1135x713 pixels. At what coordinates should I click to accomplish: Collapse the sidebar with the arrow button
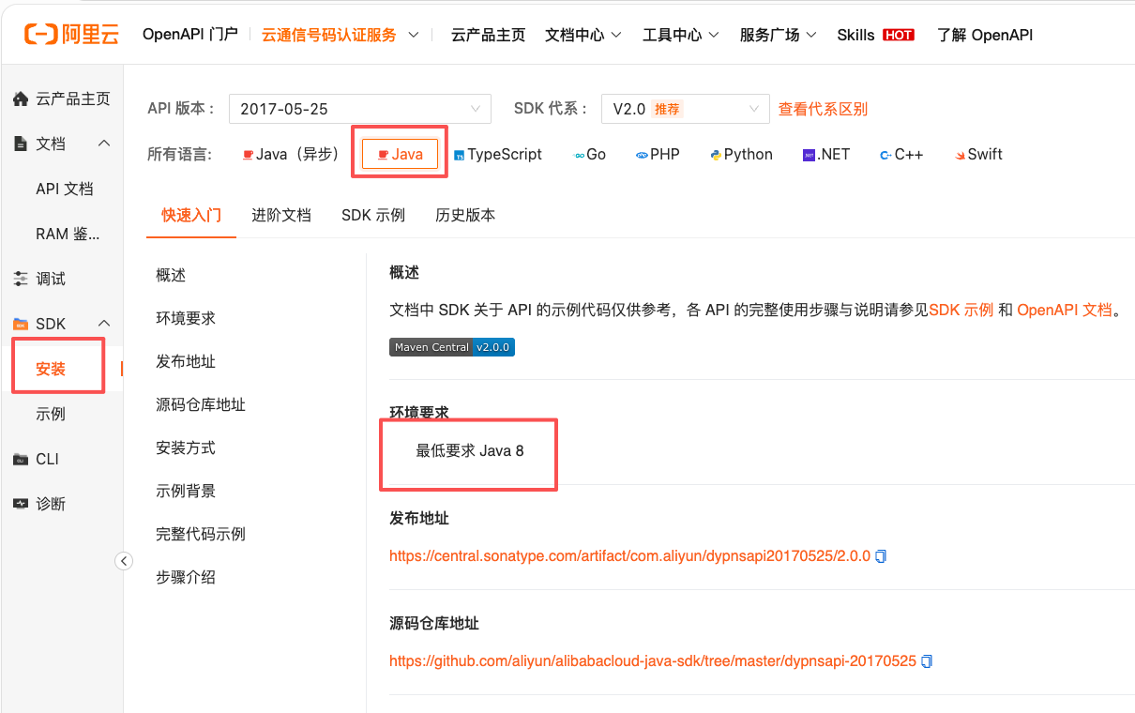click(123, 561)
